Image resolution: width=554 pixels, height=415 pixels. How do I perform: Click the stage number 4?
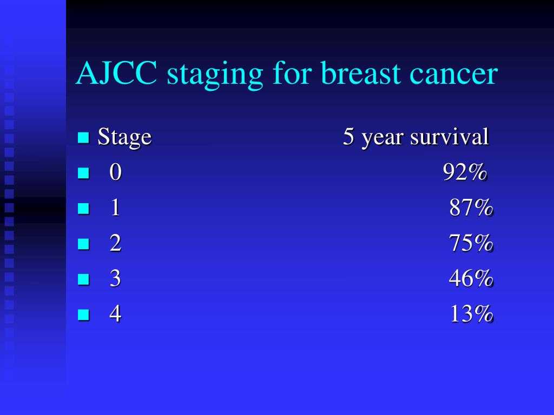coord(115,314)
